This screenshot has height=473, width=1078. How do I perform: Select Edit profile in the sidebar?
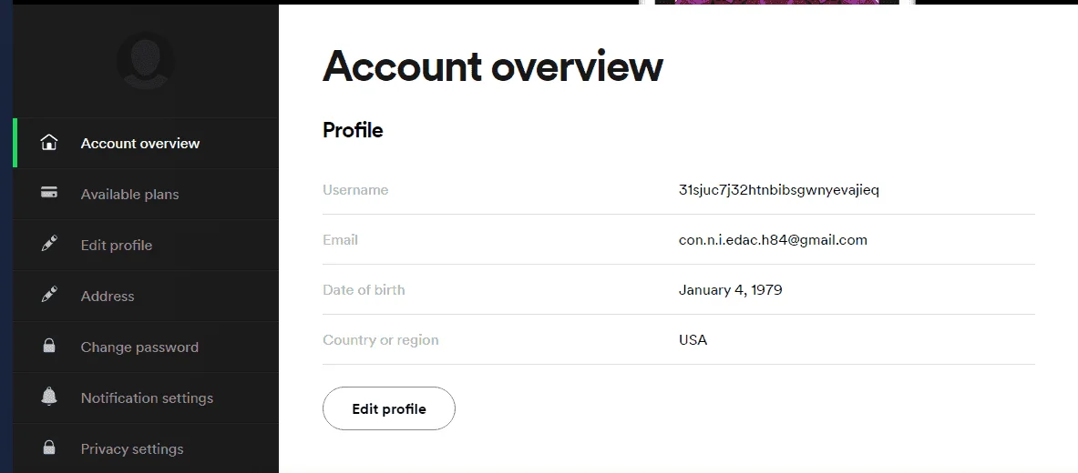point(146,245)
